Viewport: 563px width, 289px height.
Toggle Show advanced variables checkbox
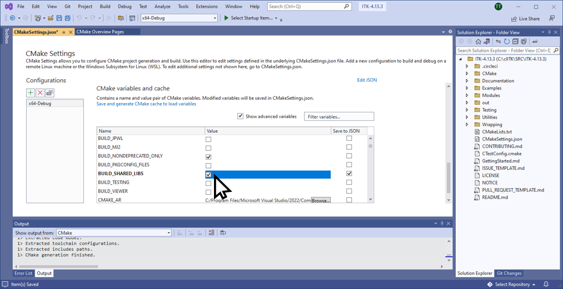(x=240, y=116)
